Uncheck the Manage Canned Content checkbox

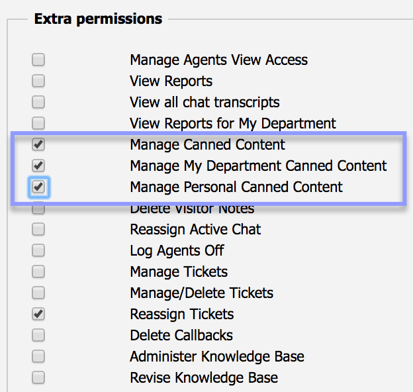[38, 144]
